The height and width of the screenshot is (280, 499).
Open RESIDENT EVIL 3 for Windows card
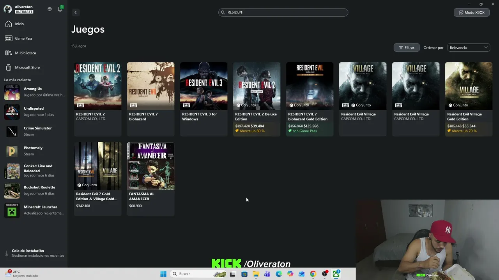pos(203,99)
